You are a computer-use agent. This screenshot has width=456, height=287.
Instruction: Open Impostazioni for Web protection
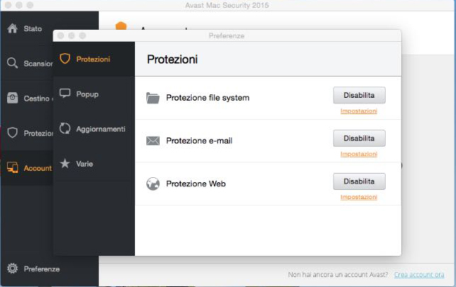359,197
